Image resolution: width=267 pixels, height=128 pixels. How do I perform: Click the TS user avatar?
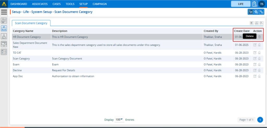[262, 4]
